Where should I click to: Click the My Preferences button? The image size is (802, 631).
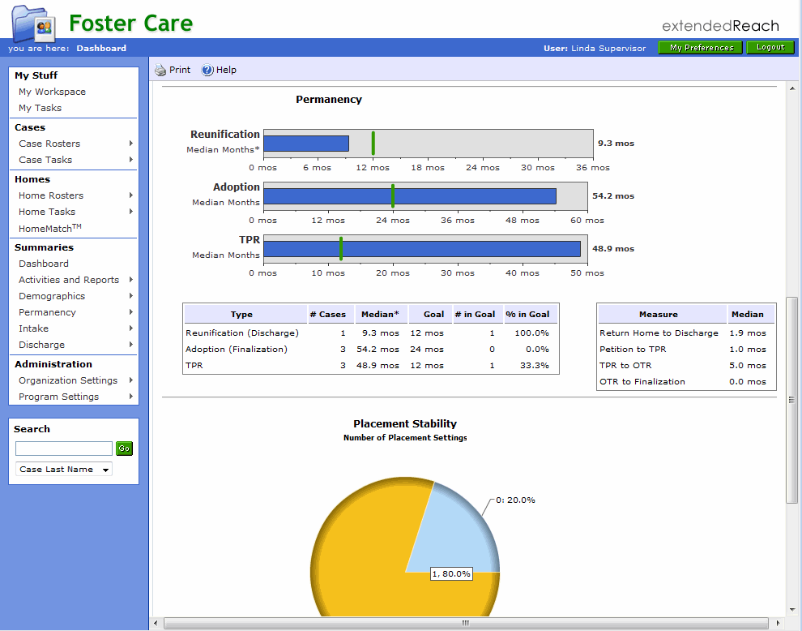coord(700,48)
